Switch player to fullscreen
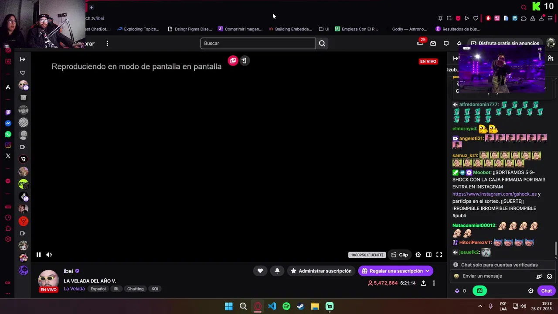This screenshot has width=558, height=314. click(x=439, y=255)
